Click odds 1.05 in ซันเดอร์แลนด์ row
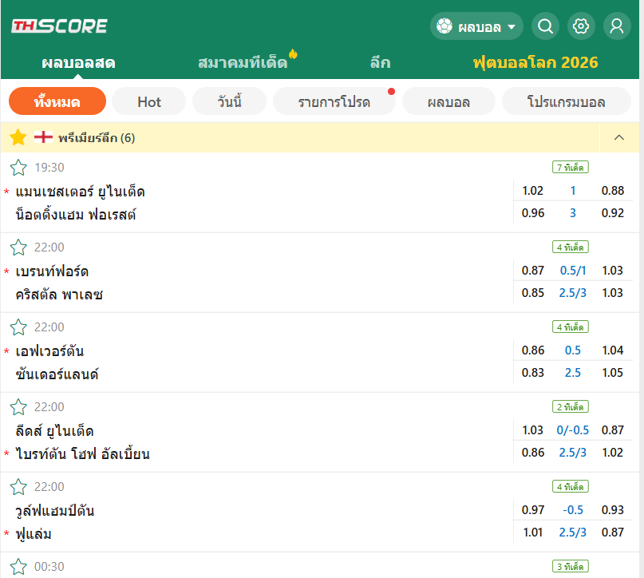The image size is (644, 578). [x=612, y=373]
